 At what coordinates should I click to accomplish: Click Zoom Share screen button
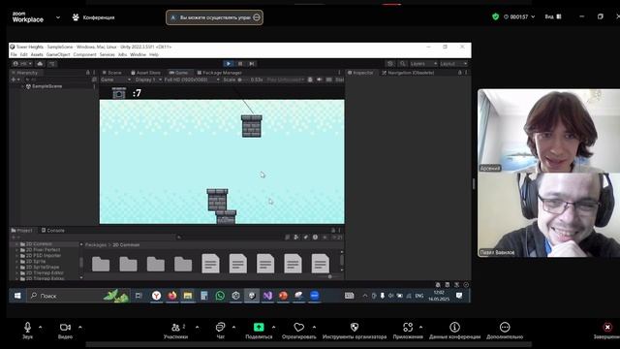(259, 331)
